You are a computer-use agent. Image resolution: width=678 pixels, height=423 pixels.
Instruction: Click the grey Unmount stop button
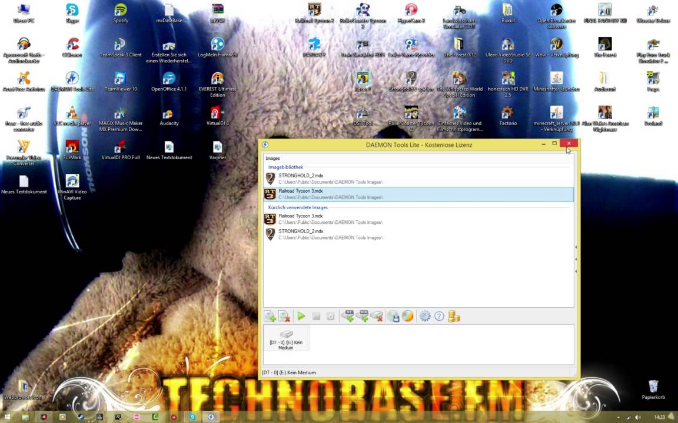[316, 317]
